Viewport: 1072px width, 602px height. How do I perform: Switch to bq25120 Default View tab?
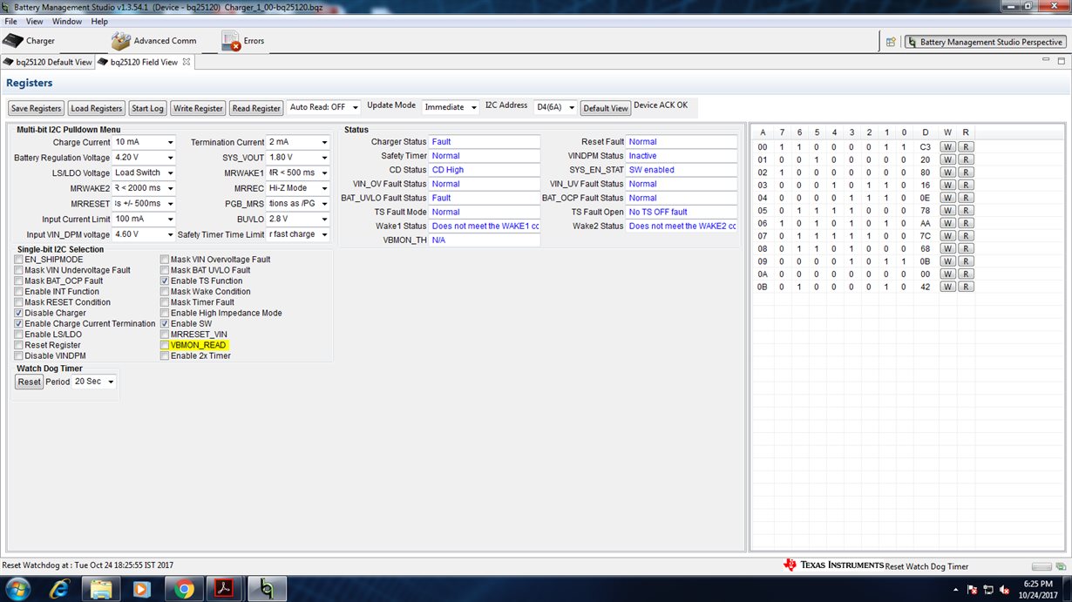(x=48, y=62)
